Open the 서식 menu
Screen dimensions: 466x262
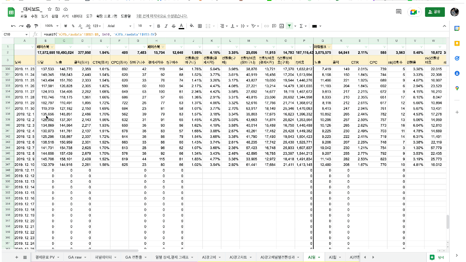[66, 16]
